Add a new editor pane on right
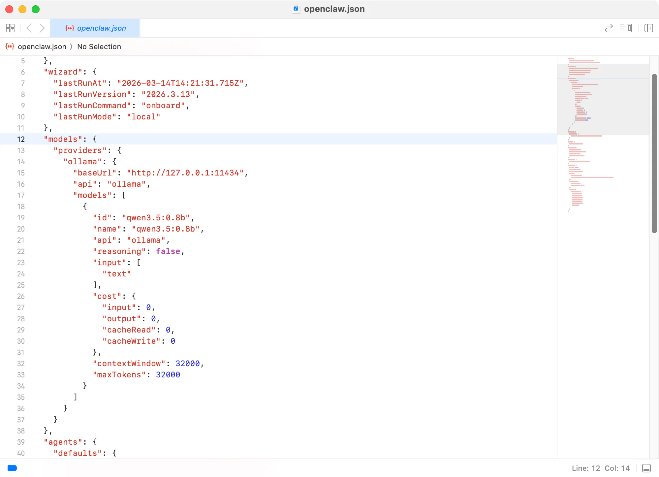 pos(648,28)
